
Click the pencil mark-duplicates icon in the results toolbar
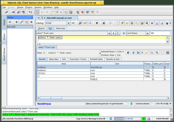146,53
